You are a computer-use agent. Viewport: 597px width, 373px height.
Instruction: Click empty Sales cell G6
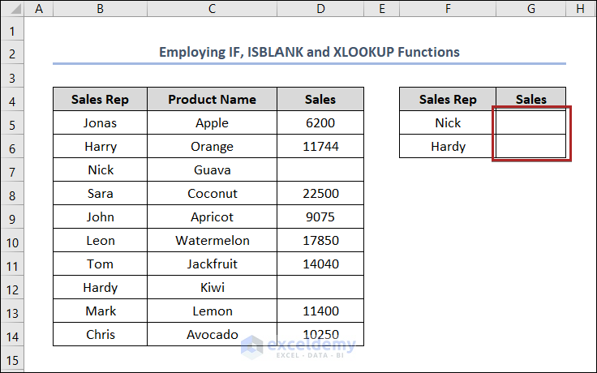530,147
